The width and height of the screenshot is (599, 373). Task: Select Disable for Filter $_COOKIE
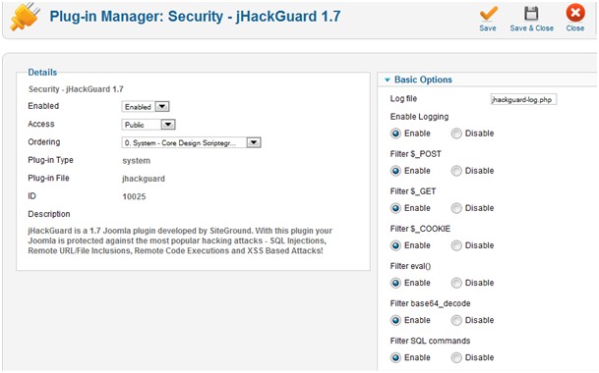[456, 245]
